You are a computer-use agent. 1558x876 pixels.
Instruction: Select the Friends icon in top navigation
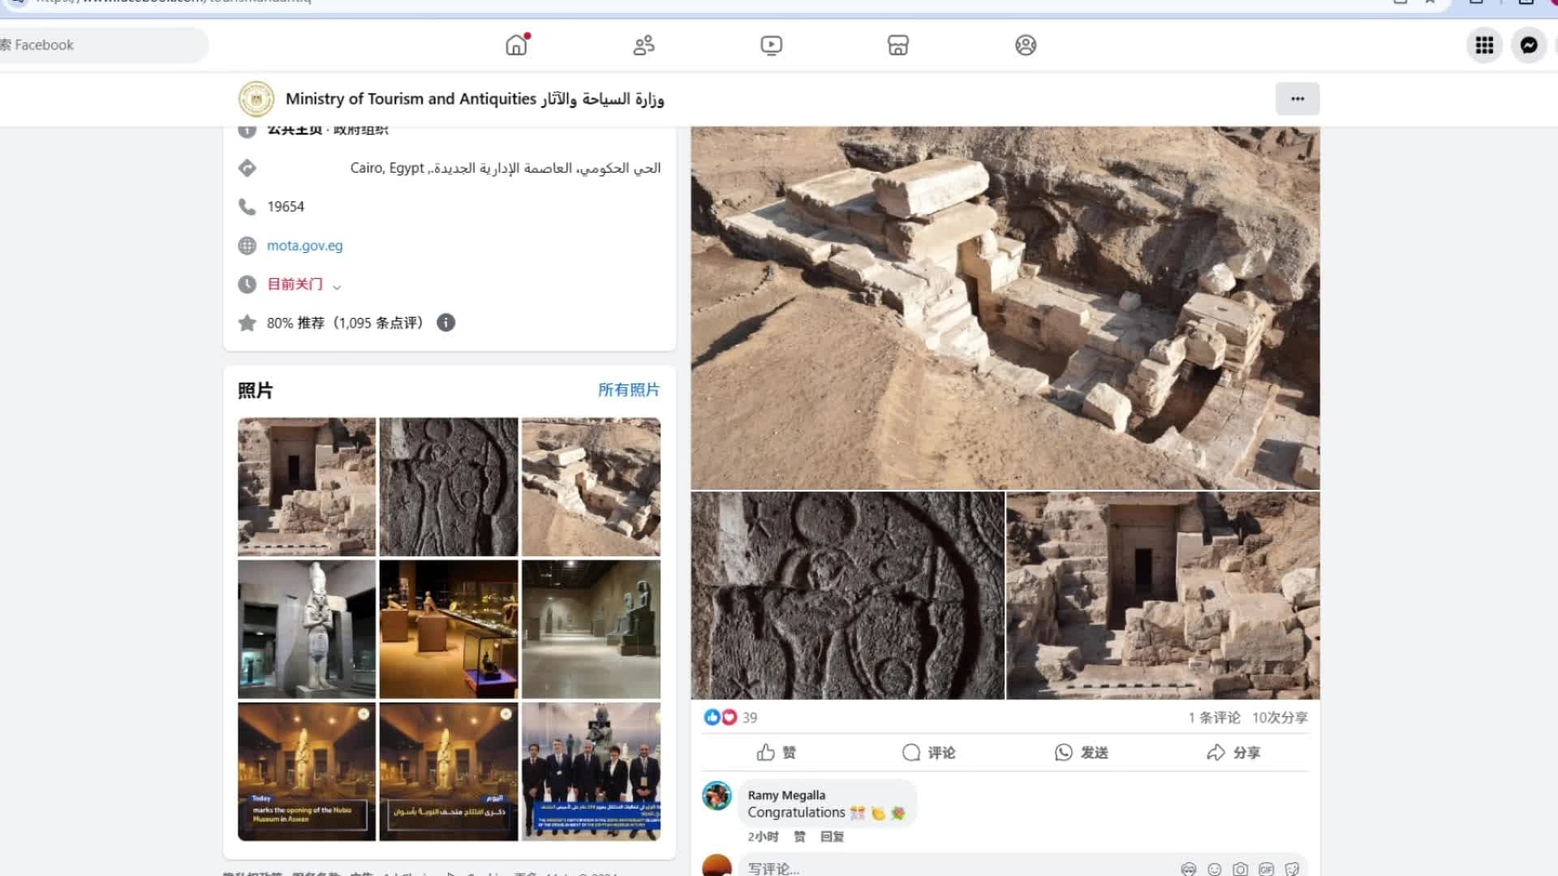click(x=643, y=45)
